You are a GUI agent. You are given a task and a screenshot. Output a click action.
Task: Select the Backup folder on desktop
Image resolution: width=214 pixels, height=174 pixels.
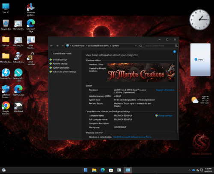[x=6, y=41]
